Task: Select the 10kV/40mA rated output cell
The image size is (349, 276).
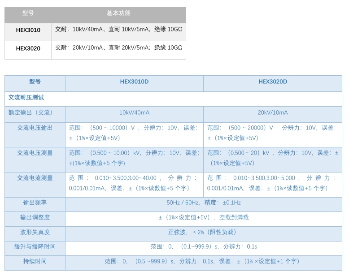Action: [x=134, y=113]
